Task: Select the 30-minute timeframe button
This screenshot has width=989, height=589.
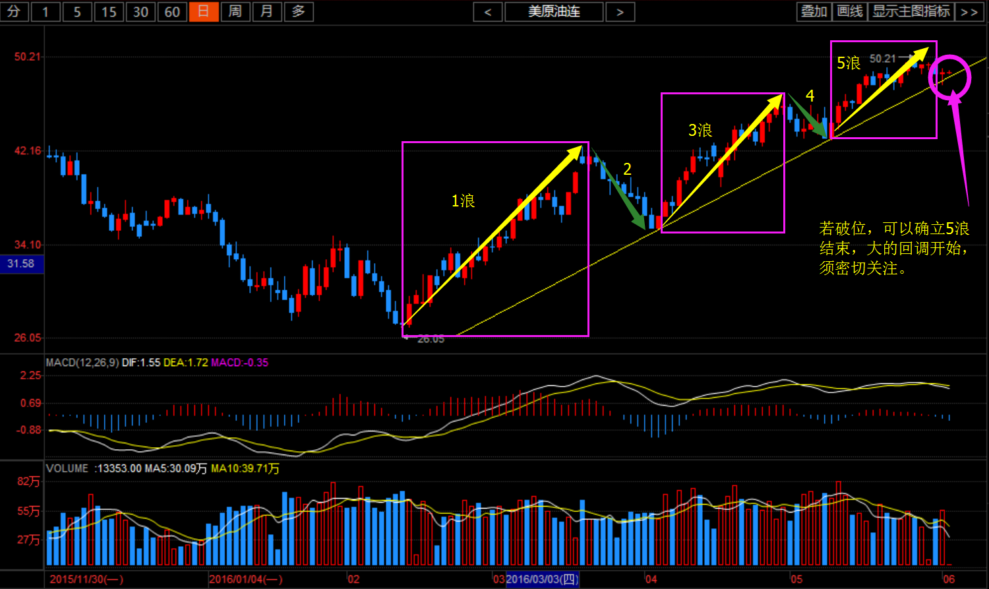Action: point(140,12)
